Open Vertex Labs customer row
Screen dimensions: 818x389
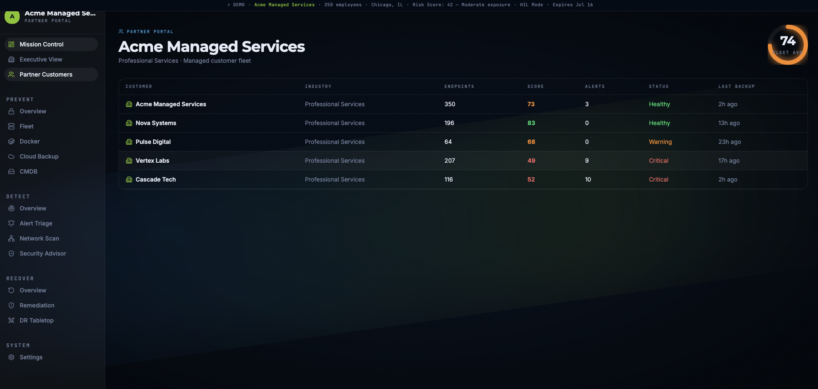point(463,161)
